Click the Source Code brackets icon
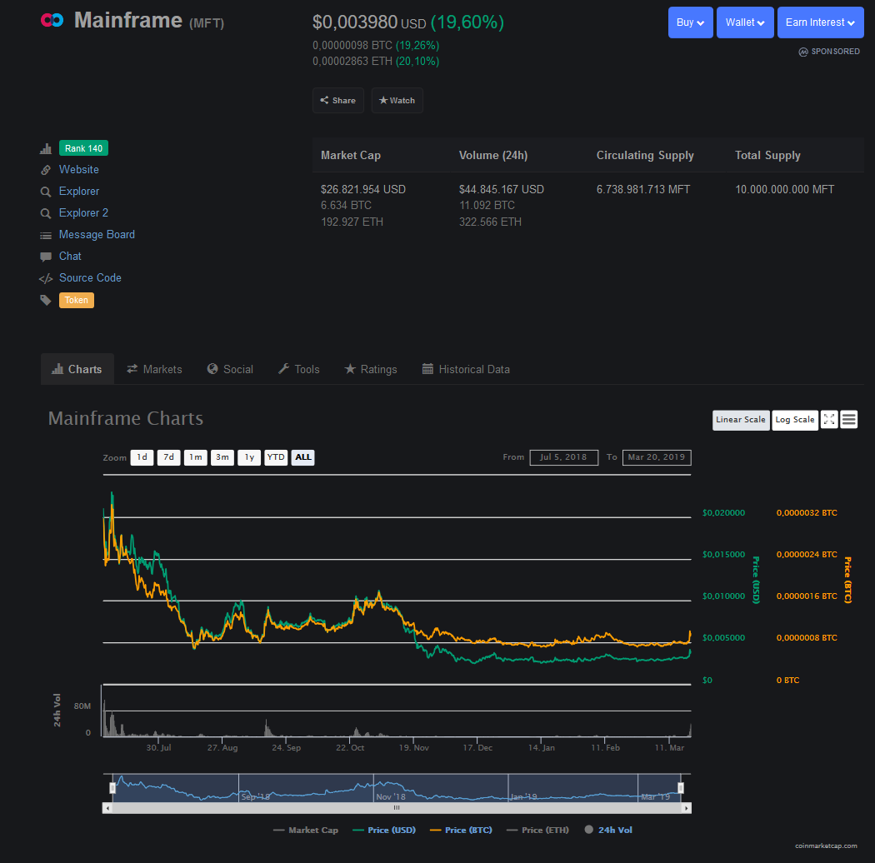This screenshot has width=875, height=863. pos(46,278)
